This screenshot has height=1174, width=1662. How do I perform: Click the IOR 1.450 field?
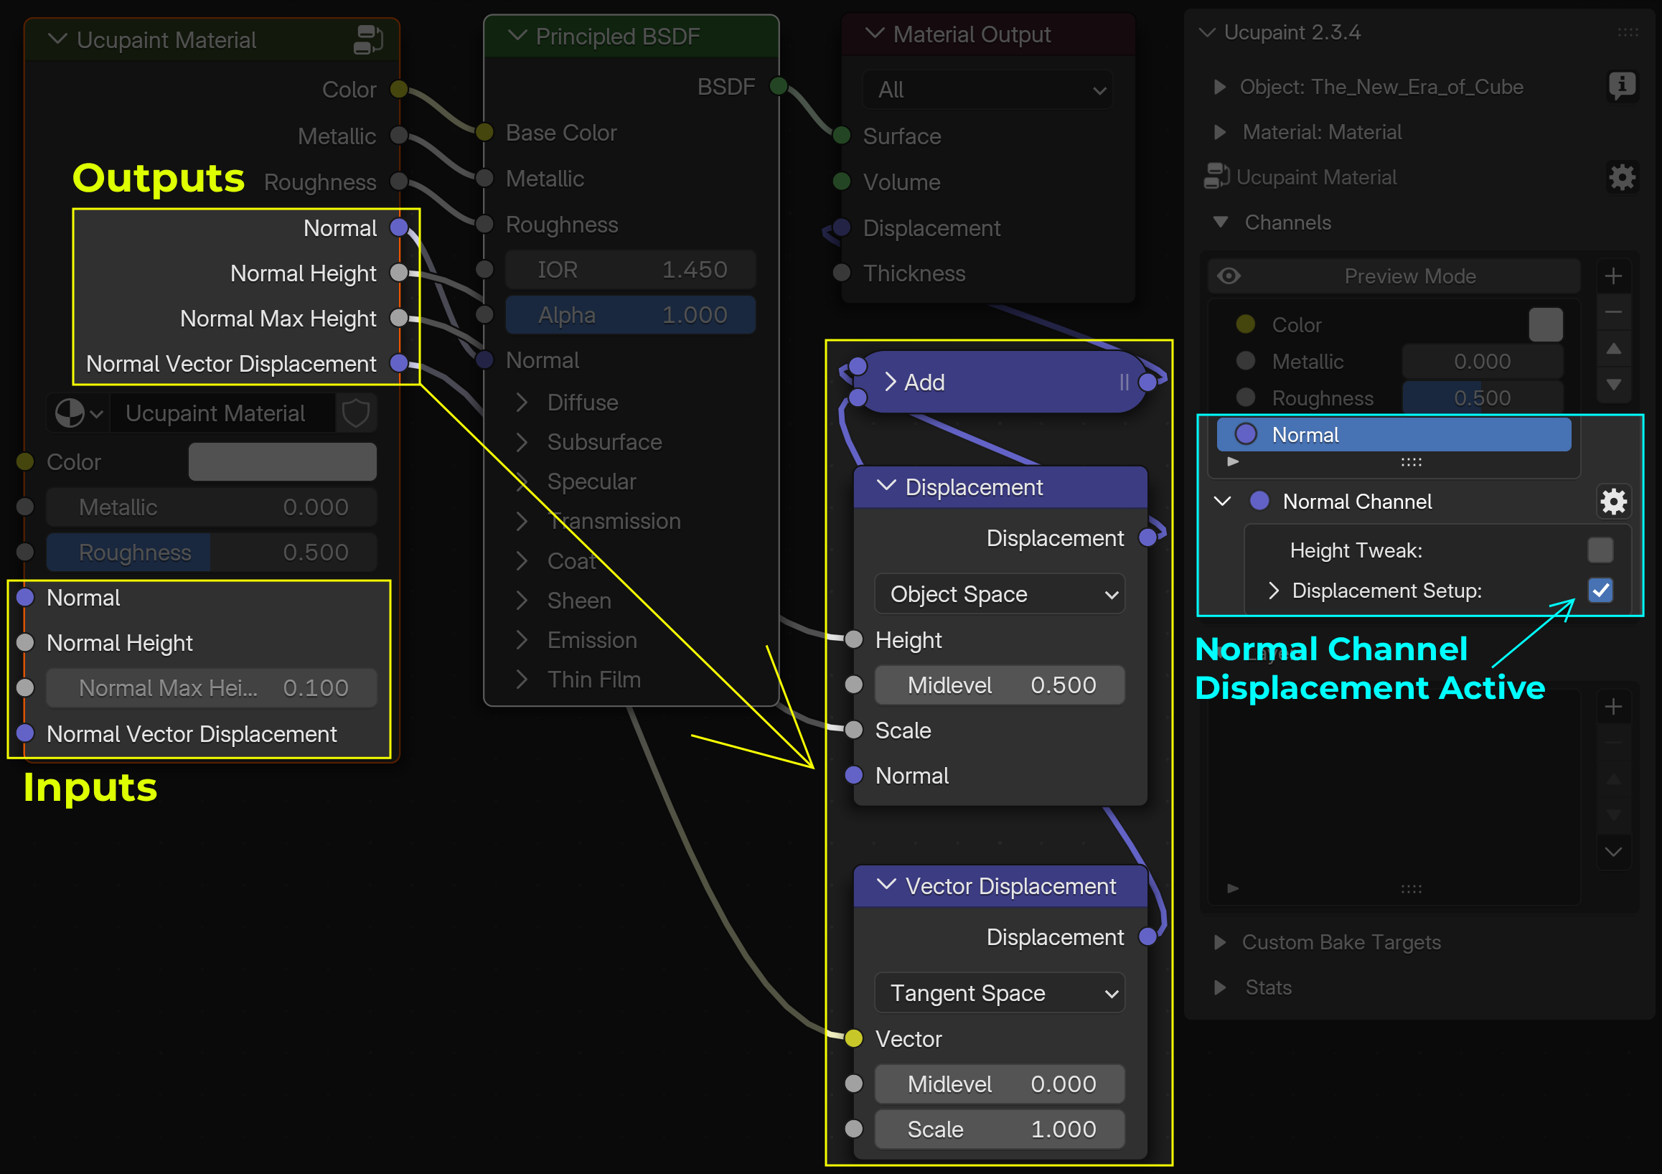[631, 270]
